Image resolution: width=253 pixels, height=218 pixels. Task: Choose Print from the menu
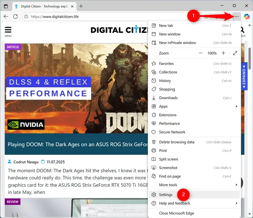[x=194, y=150]
